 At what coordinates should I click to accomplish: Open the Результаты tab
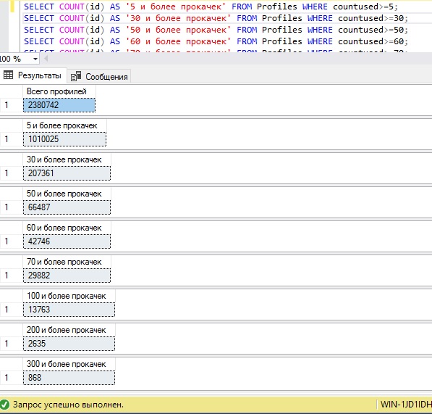pyautogui.click(x=33, y=75)
